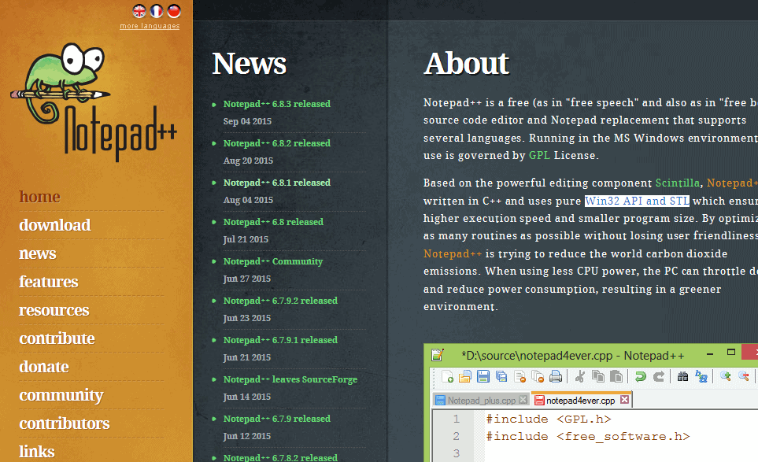Switch site language with the French flag
This screenshot has height=462, width=758.
157,11
